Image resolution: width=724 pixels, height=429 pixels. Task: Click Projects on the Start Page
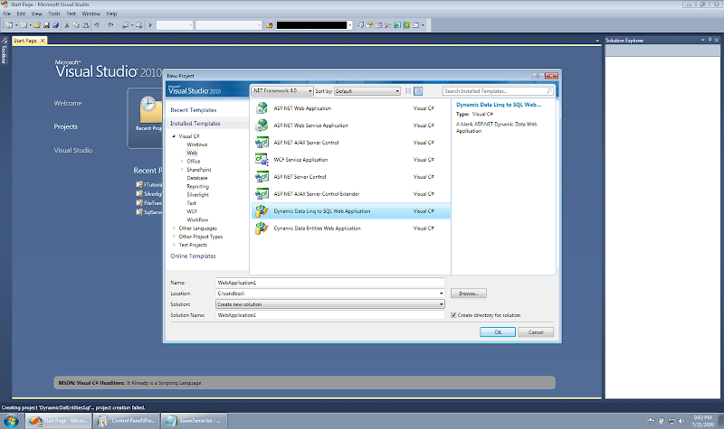pos(65,126)
